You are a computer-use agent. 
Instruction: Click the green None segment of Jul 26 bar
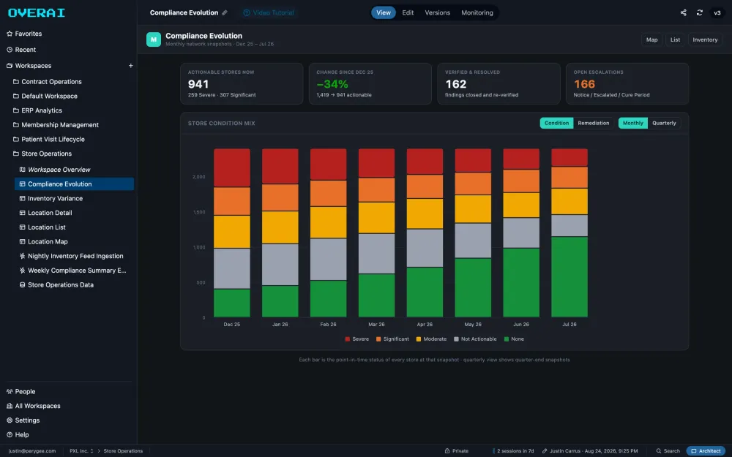point(569,277)
